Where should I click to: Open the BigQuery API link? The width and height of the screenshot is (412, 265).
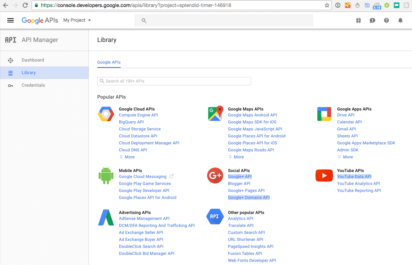click(131, 122)
